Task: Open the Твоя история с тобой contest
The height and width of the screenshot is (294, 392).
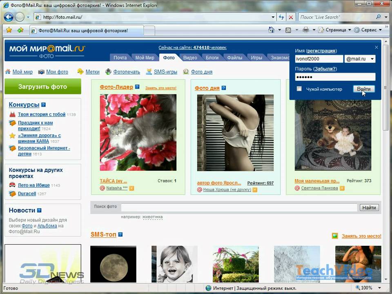Action: [42, 114]
